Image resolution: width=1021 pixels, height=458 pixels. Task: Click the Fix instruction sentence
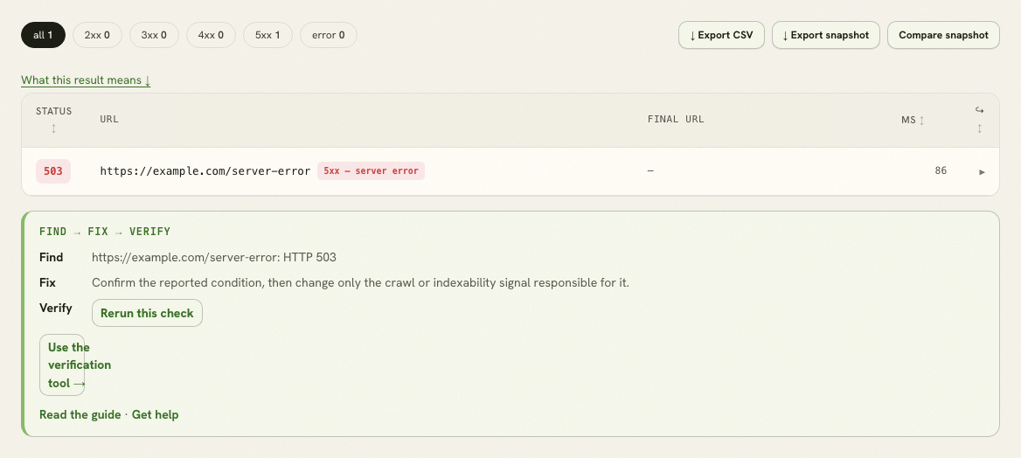[x=360, y=282]
